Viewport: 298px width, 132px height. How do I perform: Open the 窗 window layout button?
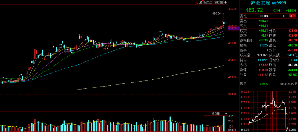click(x=221, y=2)
